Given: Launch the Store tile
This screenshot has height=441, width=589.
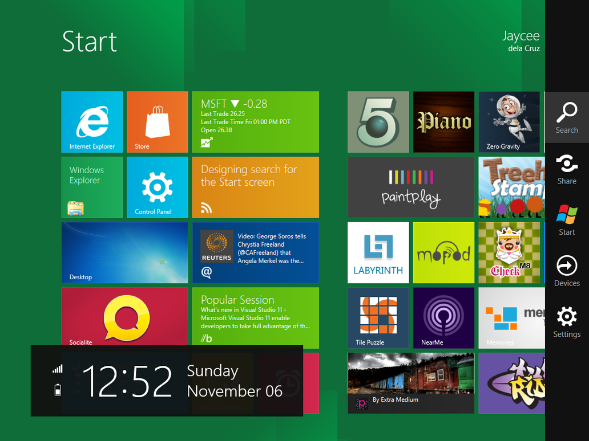Looking at the screenshot, I should click(158, 122).
